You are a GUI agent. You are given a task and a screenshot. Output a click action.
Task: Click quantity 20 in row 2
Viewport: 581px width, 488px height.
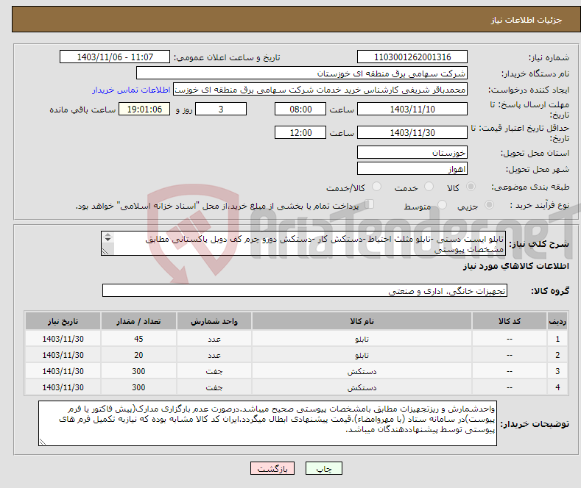[x=138, y=355]
